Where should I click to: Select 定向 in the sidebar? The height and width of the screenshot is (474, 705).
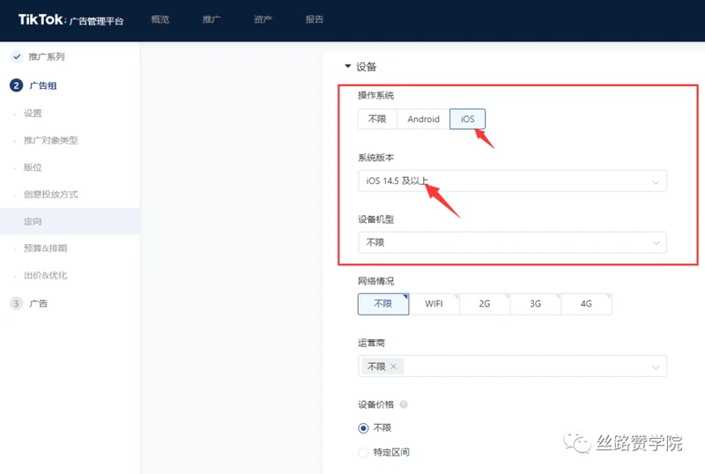(70, 221)
